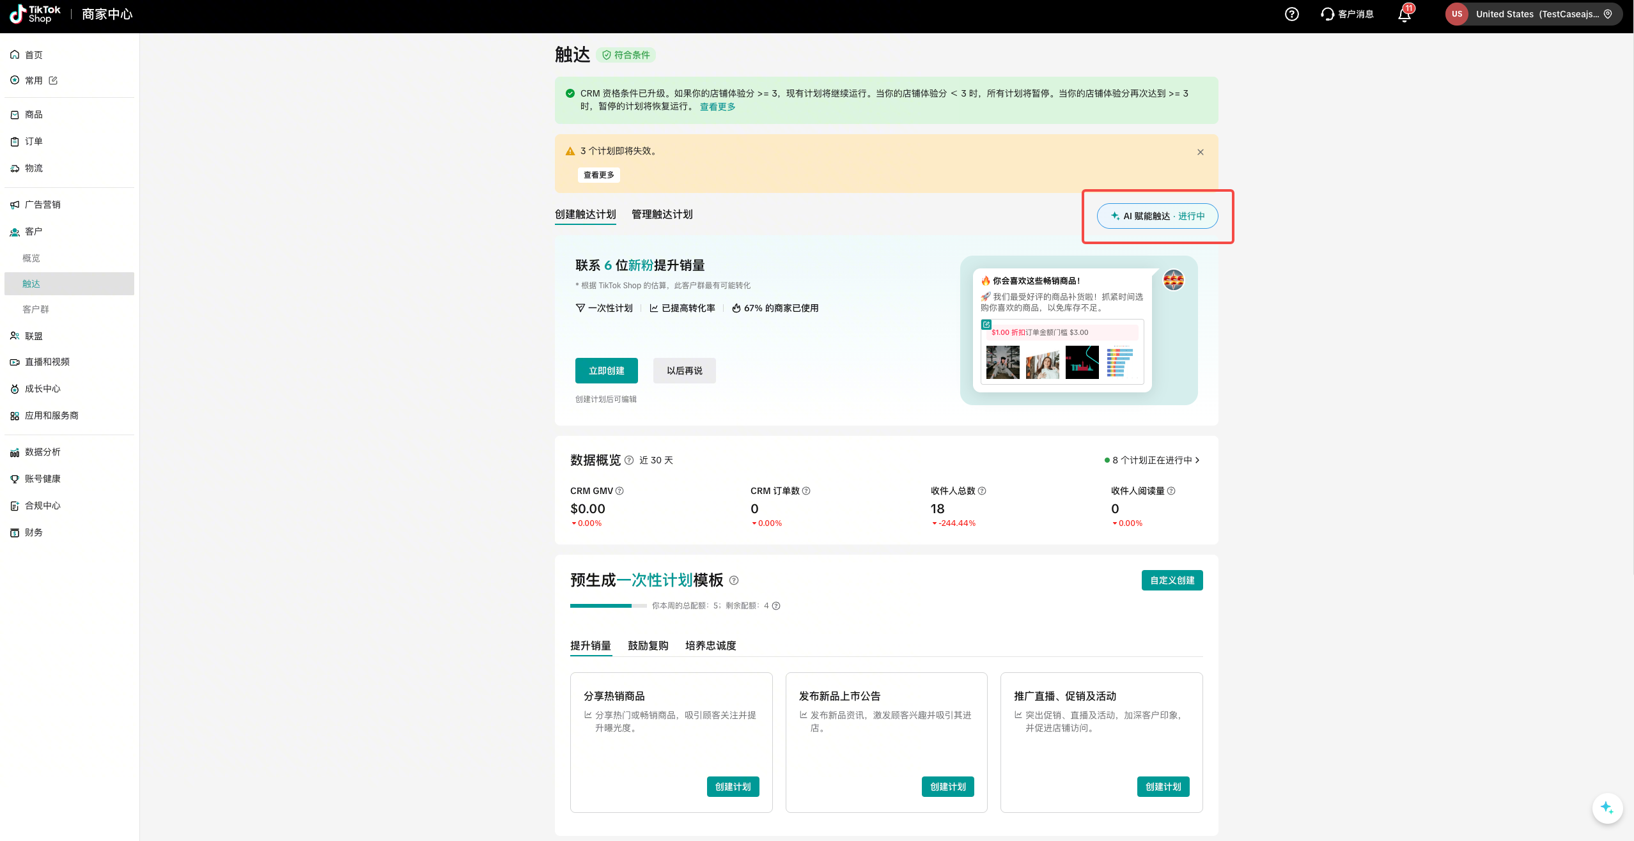Click the first product thumbnail in message preview
Viewport: 1634px width, 841px height.
click(1002, 362)
